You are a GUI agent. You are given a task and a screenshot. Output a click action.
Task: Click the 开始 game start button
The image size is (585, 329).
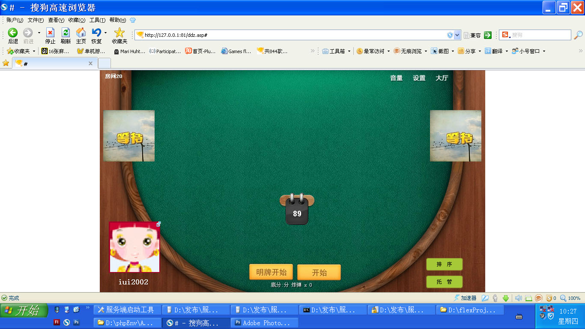[319, 272]
